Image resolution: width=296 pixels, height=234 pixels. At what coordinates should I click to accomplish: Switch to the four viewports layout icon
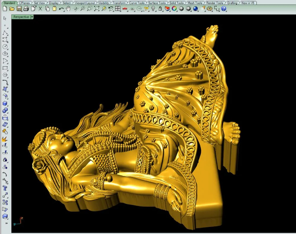pyautogui.click(x=118, y=9)
